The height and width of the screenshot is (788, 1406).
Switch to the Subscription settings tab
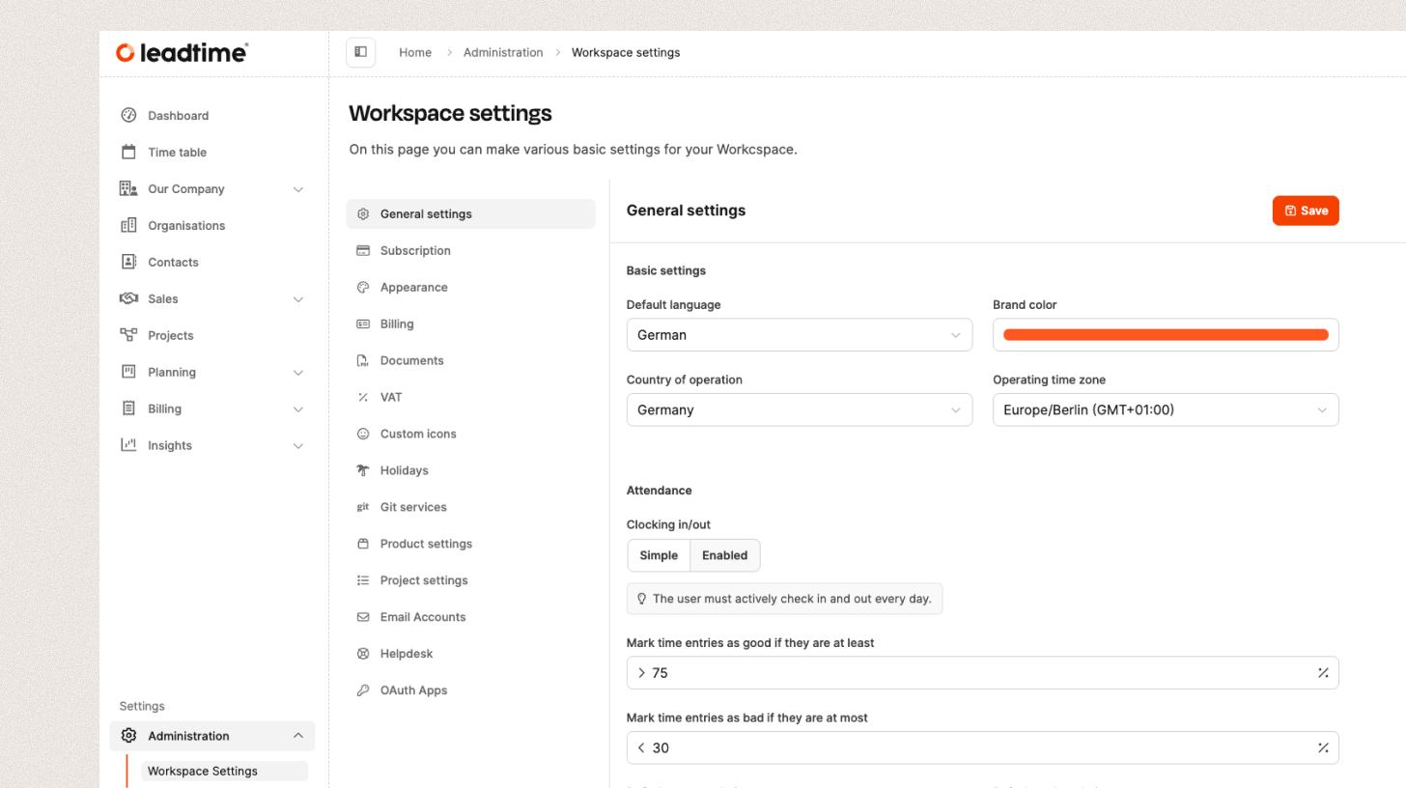pos(415,251)
